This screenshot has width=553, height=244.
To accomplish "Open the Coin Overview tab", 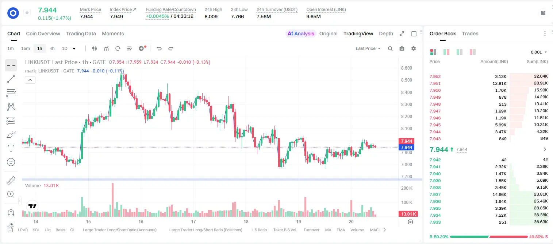I will coord(43,34).
